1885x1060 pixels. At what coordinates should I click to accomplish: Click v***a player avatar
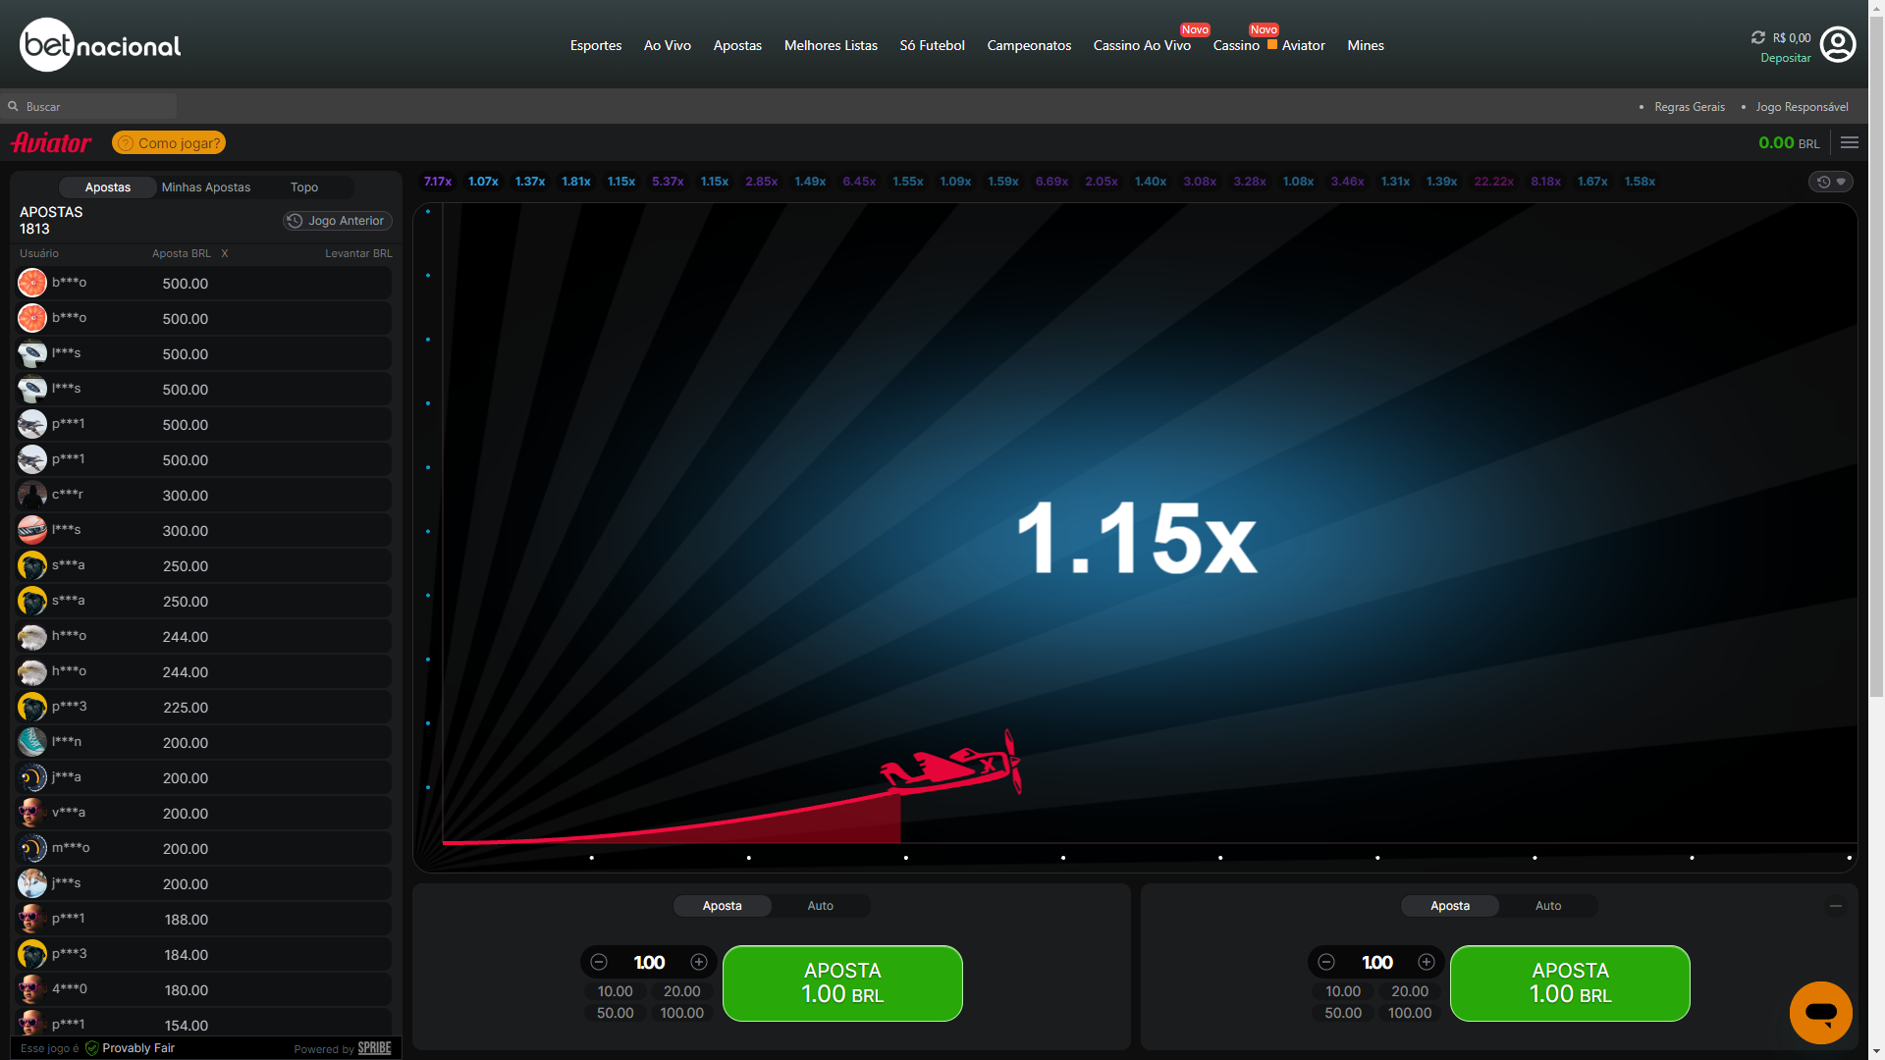pos(32,813)
